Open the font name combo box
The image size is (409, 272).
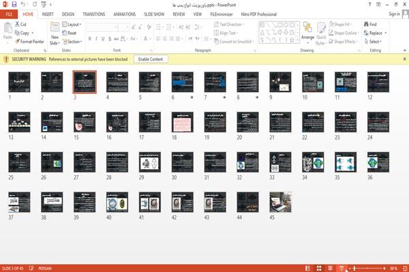tap(102, 27)
